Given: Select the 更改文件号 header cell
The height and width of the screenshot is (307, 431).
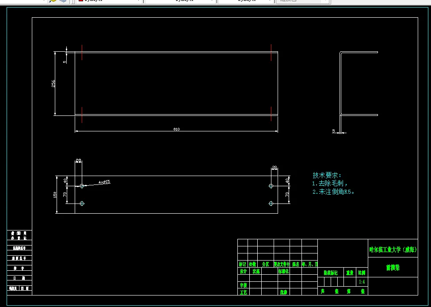Looking at the screenshot, I should coord(282,264).
